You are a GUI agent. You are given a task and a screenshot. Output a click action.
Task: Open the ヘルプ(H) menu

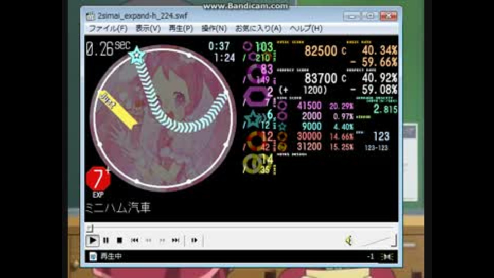click(306, 29)
